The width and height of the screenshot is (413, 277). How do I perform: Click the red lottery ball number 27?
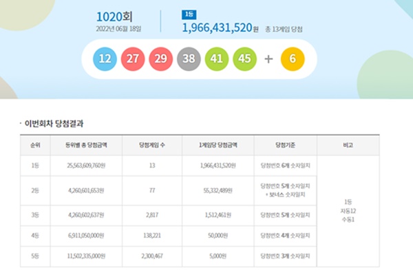click(x=133, y=59)
